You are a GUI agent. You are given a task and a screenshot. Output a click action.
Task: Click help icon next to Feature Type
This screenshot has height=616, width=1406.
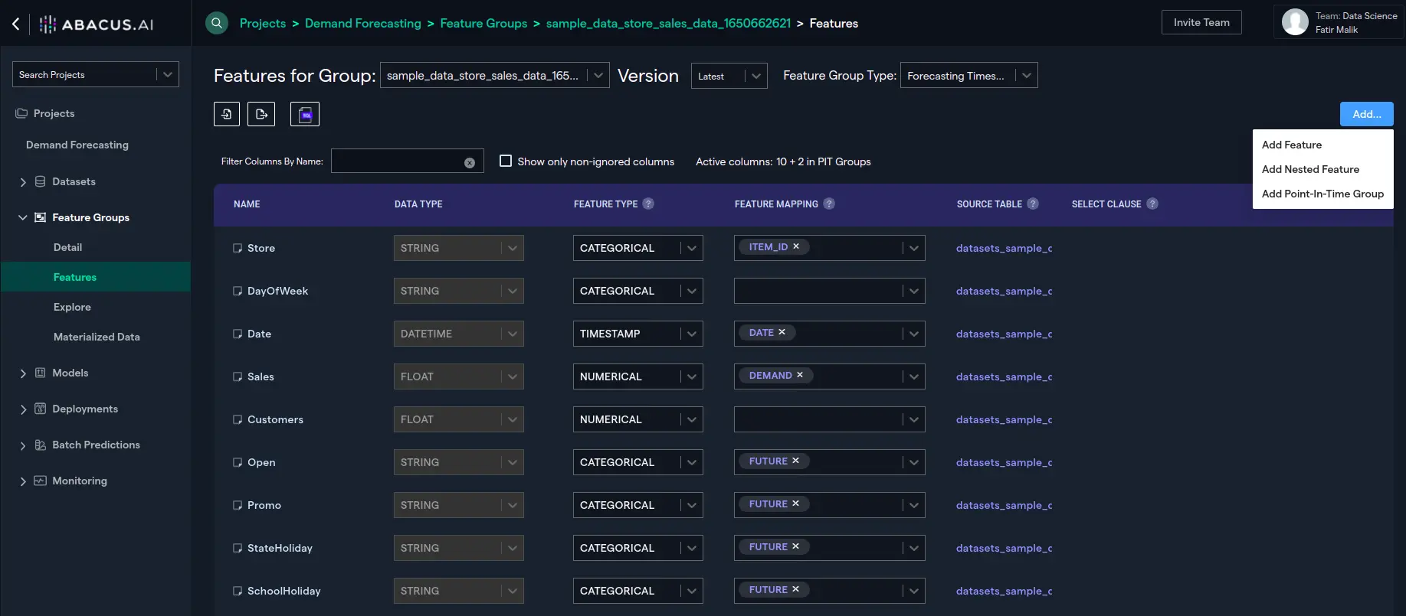pos(648,204)
